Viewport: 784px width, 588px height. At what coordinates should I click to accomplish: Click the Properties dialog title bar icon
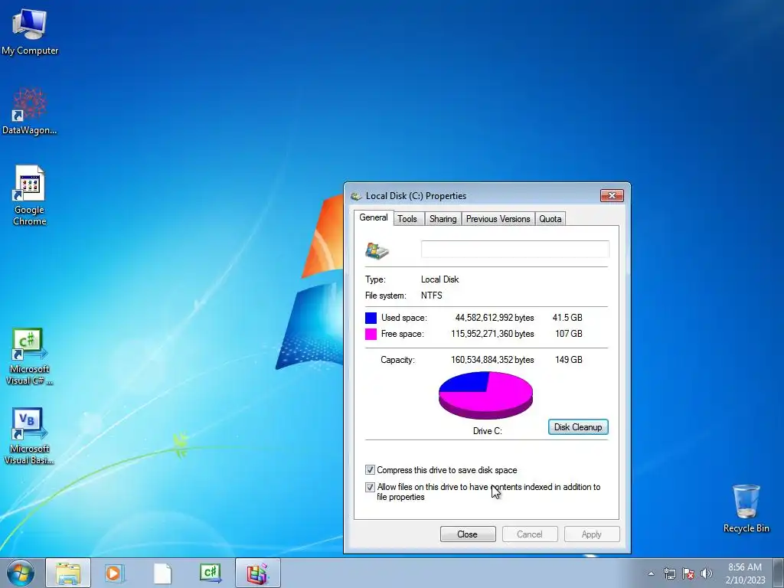tap(356, 196)
